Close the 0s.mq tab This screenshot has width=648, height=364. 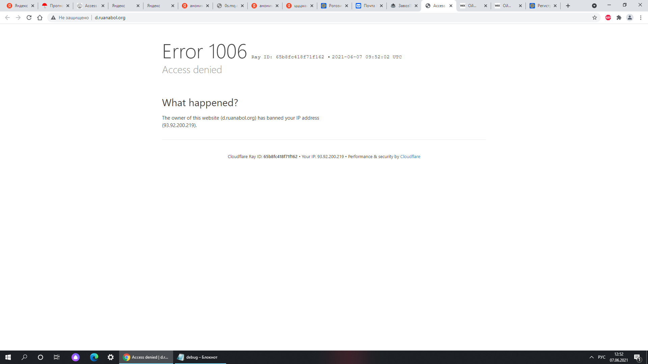[242, 6]
